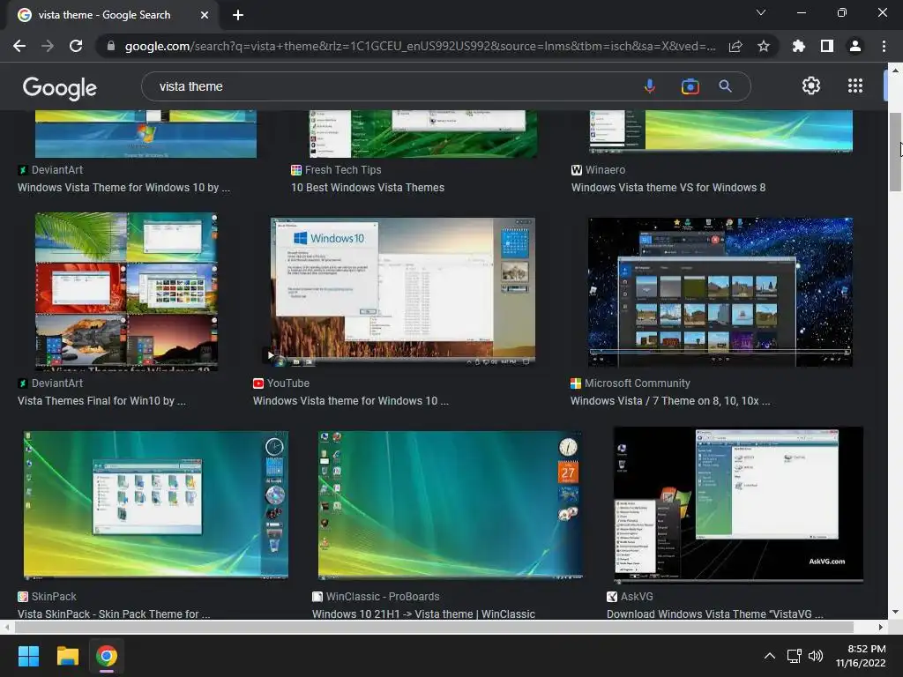Open the six-panel Vista Themes Final thumbnail

(126, 291)
